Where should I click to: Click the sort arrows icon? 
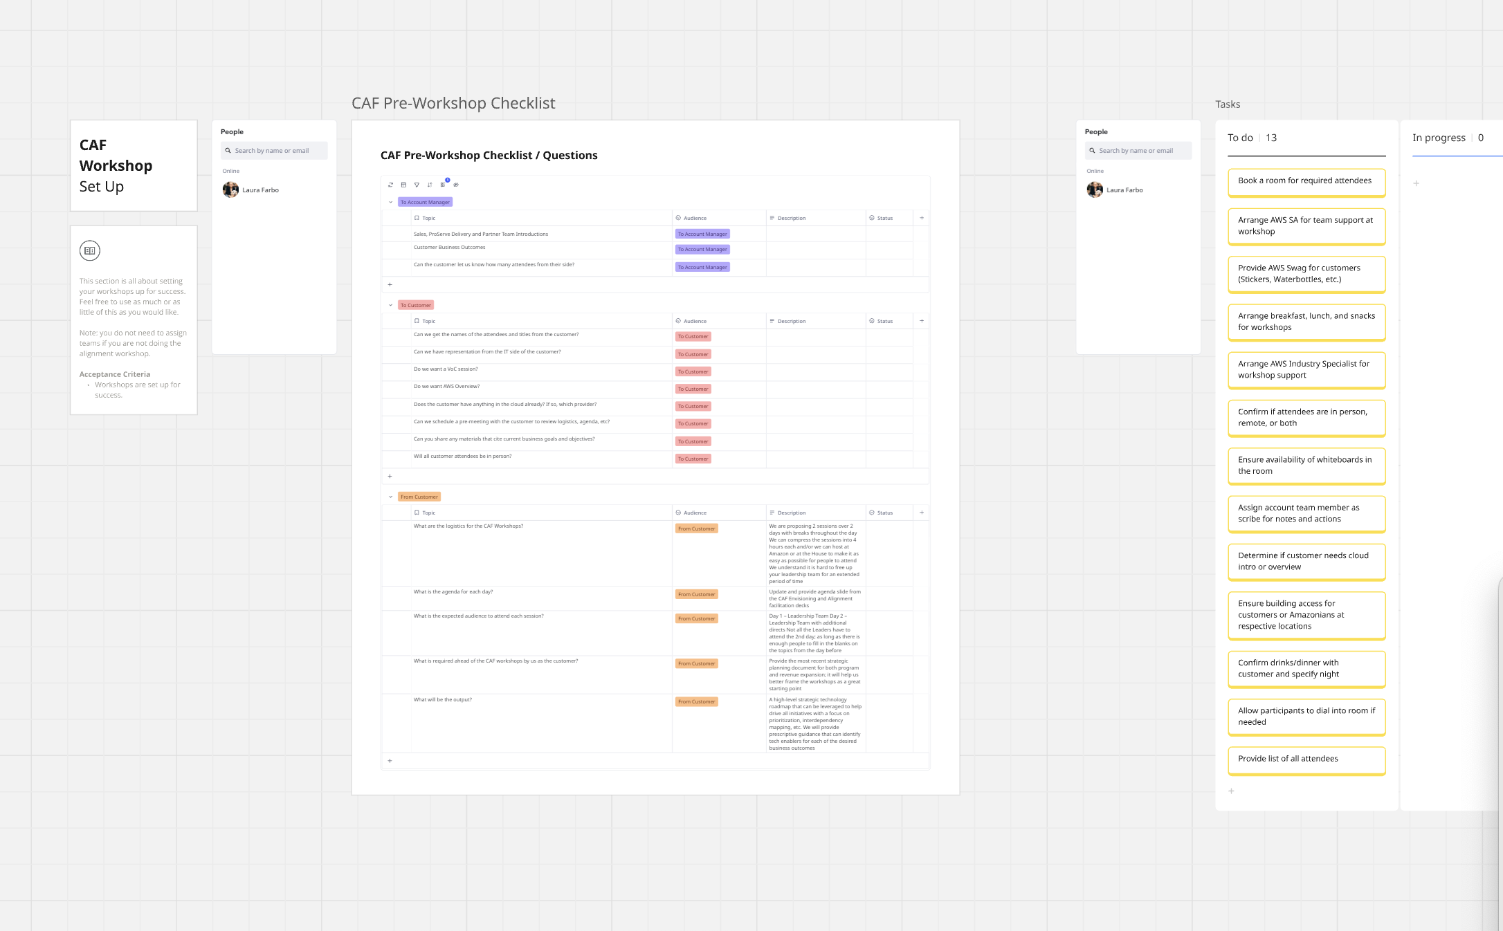[430, 185]
